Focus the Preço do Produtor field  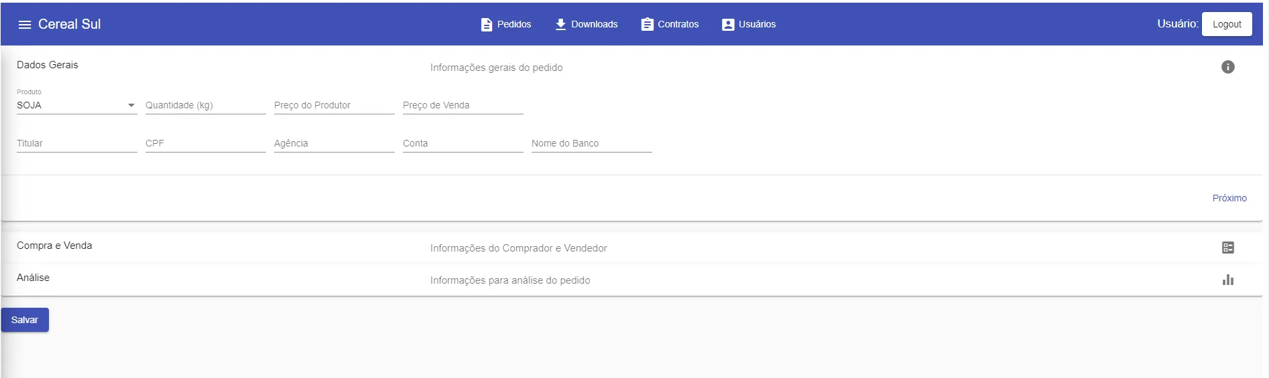[334, 105]
